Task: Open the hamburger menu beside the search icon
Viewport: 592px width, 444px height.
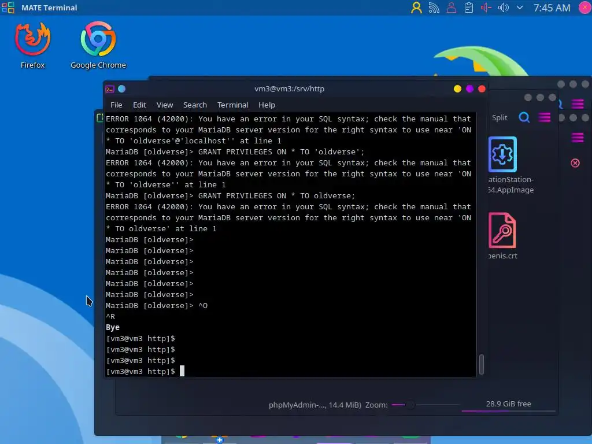Action: coord(545,118)
